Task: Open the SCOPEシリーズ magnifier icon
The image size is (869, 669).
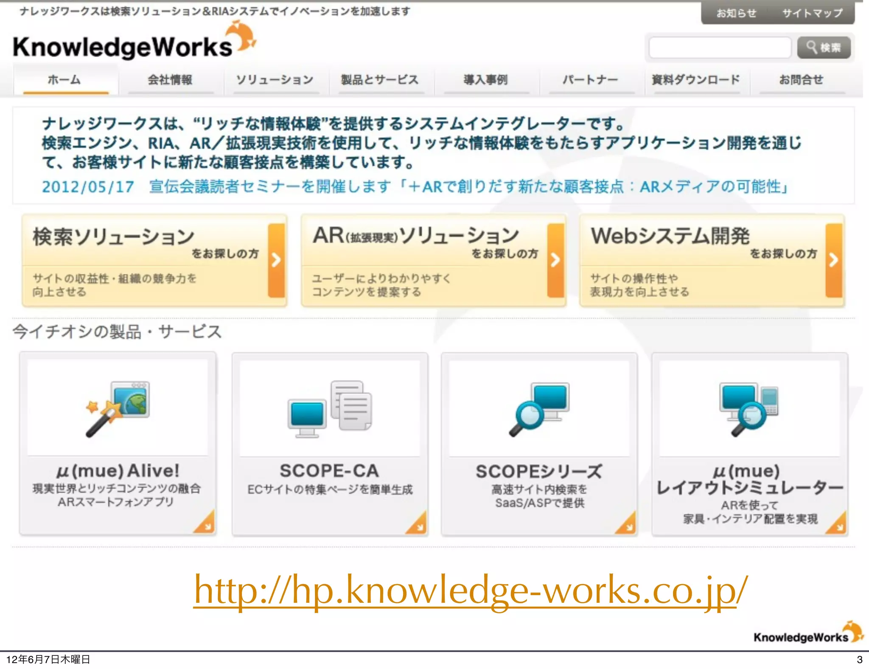Action: pos(539,409)
